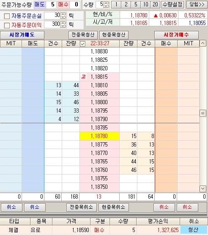Enable the 자동주문이익 checkbox
This screenshot has height=235, width=208.
coord(7,25)
